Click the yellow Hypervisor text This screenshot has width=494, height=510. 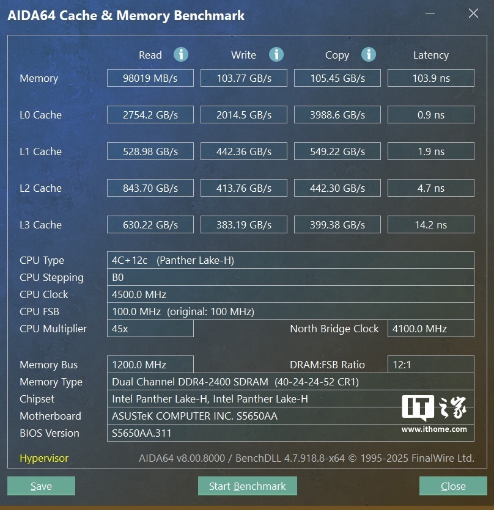pos(44,458)
